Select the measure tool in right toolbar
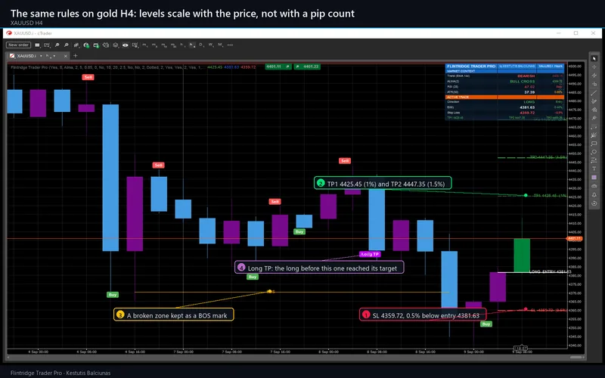 click(x=594, y=126)
